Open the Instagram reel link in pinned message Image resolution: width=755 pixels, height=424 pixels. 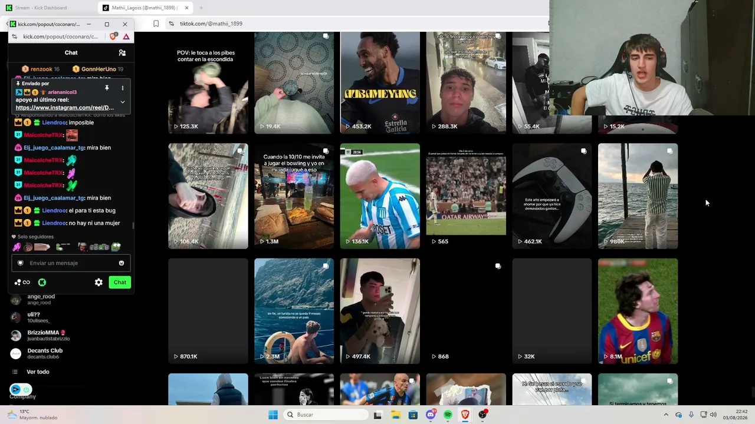click(65, 108)
